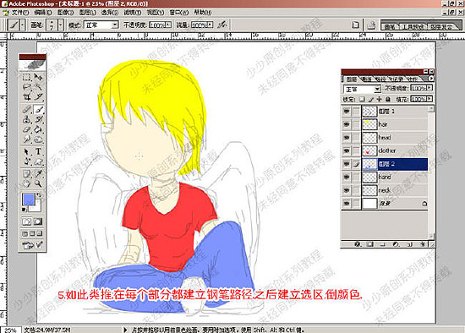Select the Type tool
Viewport: 465px width, 333px height.
coord(39,151)
